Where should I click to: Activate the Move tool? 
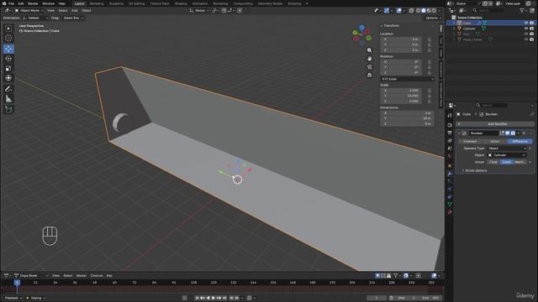(x=8, y=49)
